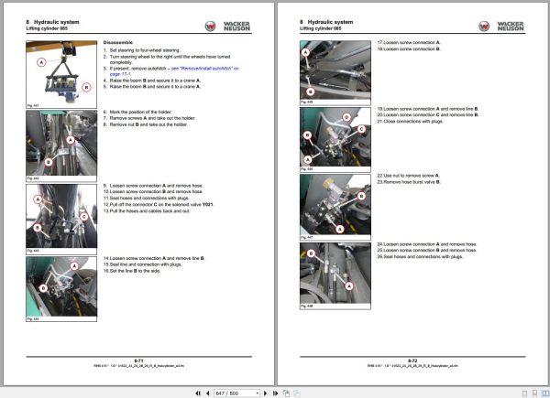Screen dimensions: 550x398
Task: Go to the next page
Action: [x=266, y=393]
